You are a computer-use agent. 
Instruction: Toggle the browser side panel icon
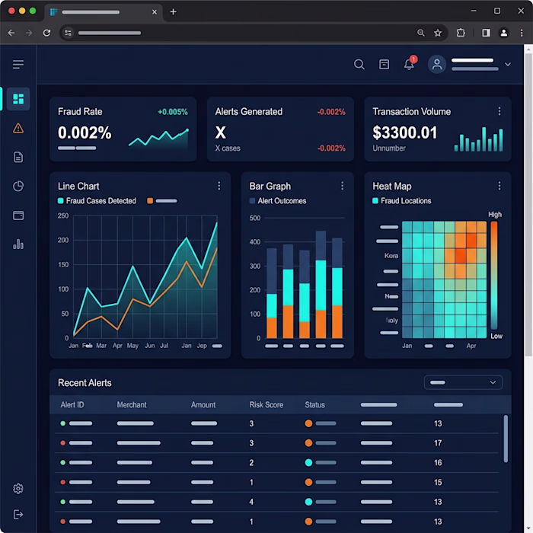pos(486,33)
